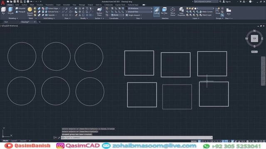Expand the Layers panel

coord(196,18)
